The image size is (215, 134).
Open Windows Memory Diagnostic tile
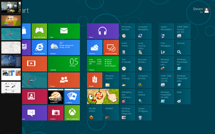pyautogui.click(x=128, y=113)
